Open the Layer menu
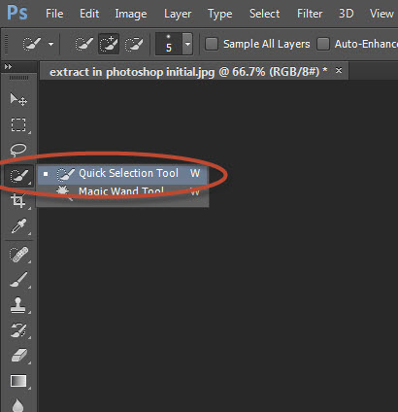Screen dimensions: 398x412 point(178,14)
